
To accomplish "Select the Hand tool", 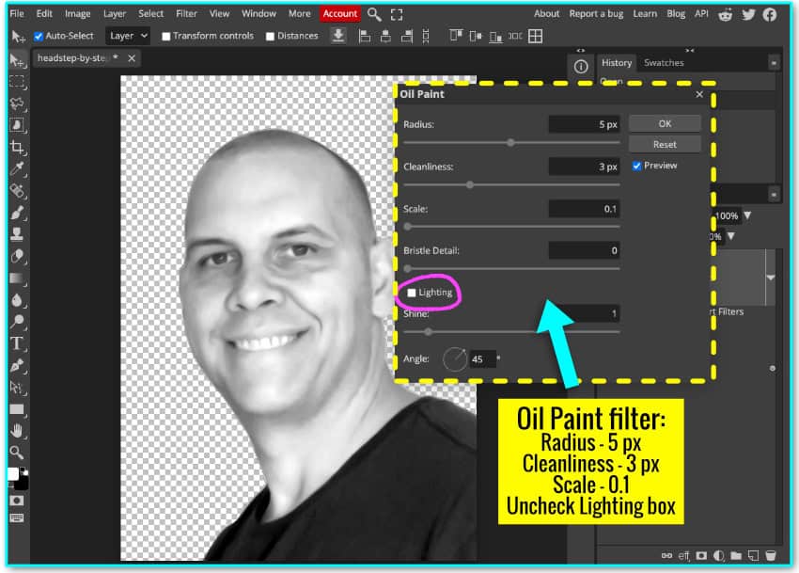I will [17, 431].
